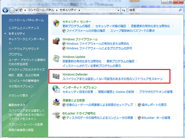Click the インターネット オプション globe icon

click(x=56, y=89)
